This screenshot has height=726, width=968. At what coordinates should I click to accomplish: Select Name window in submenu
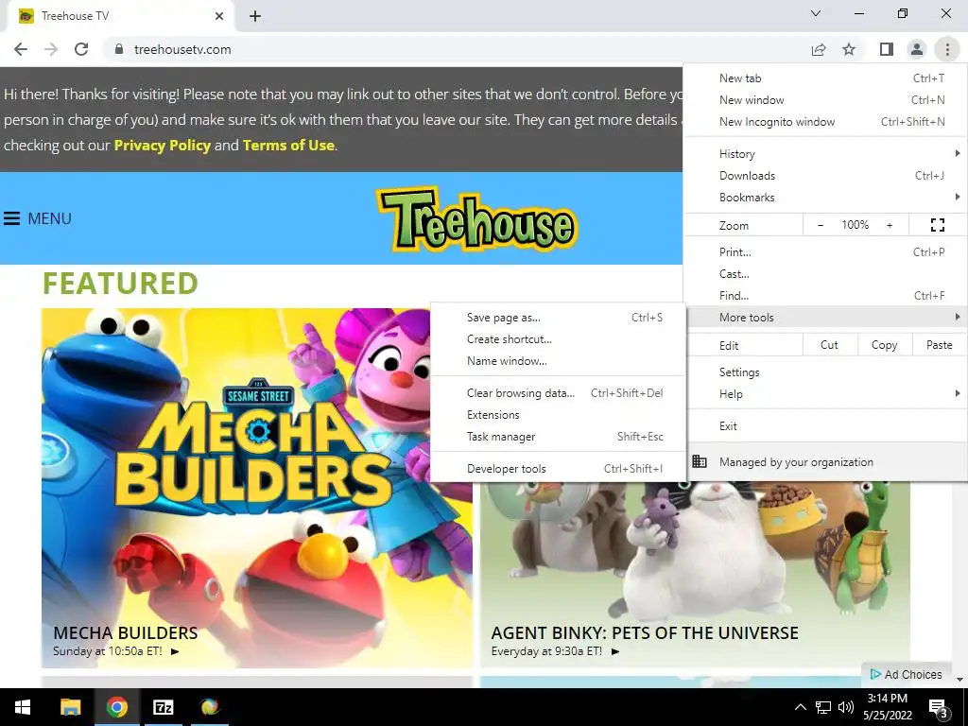pos(558,361)
